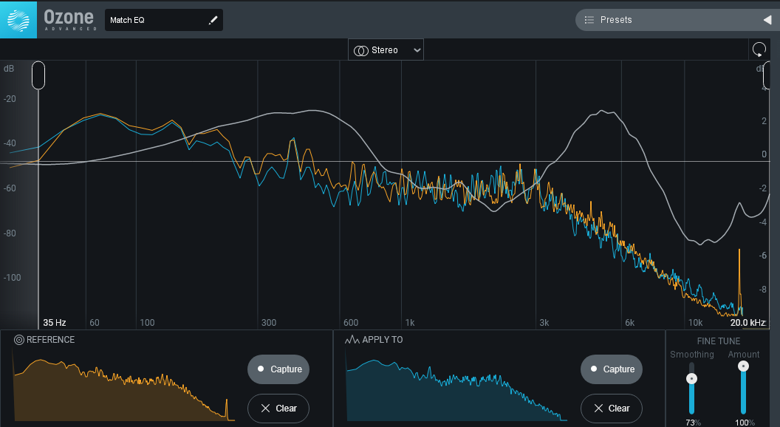Click the -60 dB scale label
This screenshot has width=780, height=427.
coord(10,188)
